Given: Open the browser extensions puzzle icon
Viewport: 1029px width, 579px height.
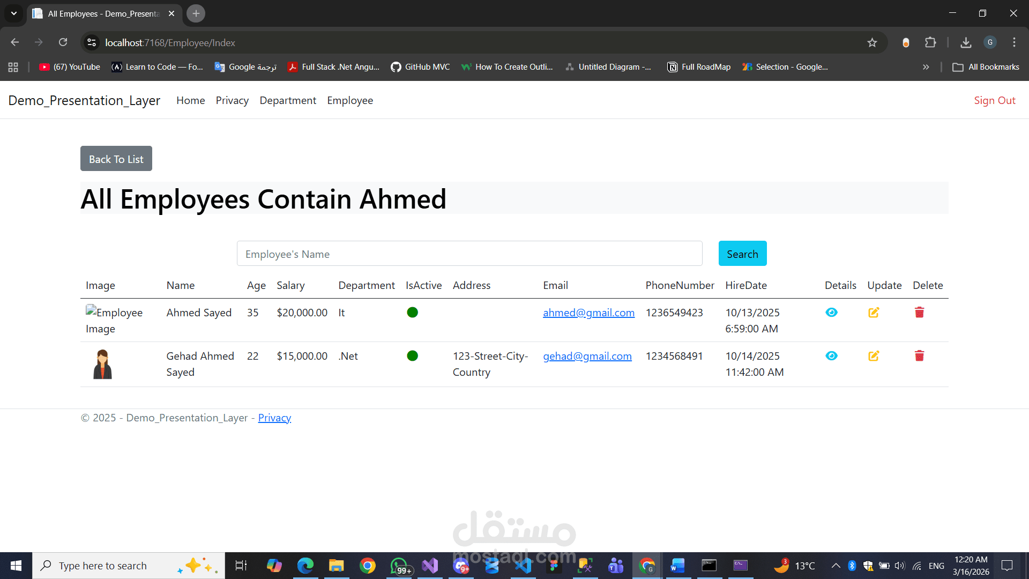Looking at the screenshot, I should coord(930,42).
